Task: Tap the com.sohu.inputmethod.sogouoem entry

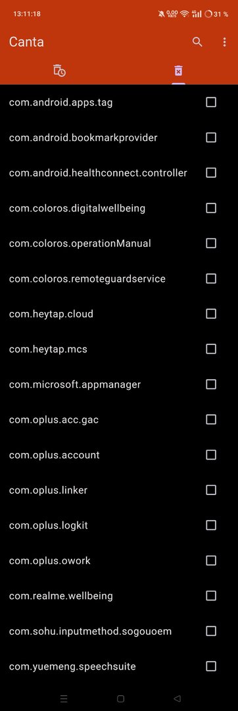Action: point(119,631)
